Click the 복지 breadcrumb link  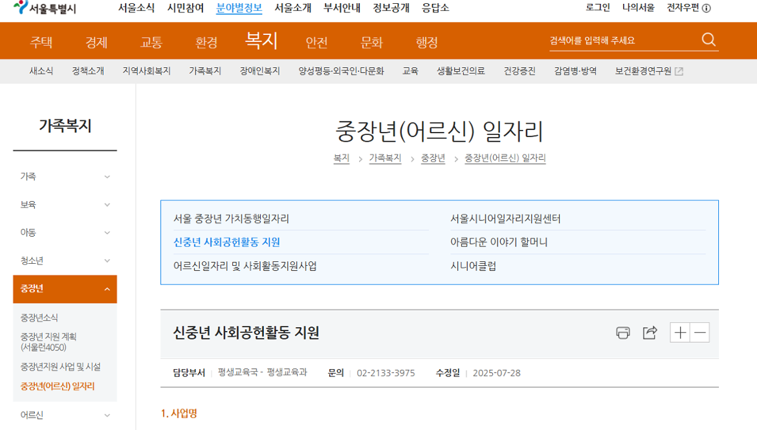[341, 158]
